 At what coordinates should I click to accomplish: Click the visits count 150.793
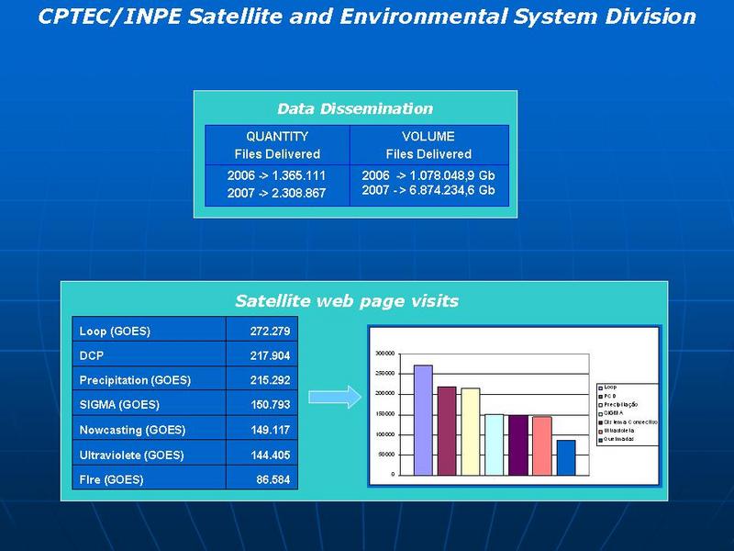click(x=270, y=404)
